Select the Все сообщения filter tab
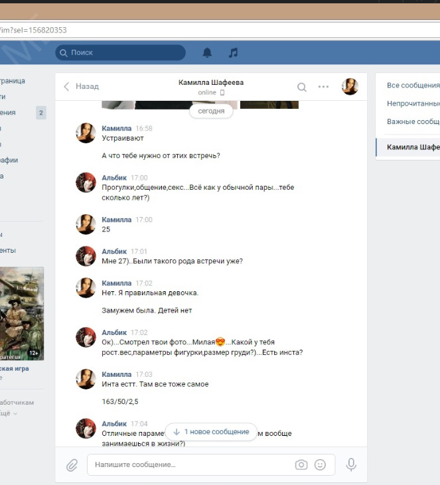Viewport: 440px width, 485px height. pos(413,86)
